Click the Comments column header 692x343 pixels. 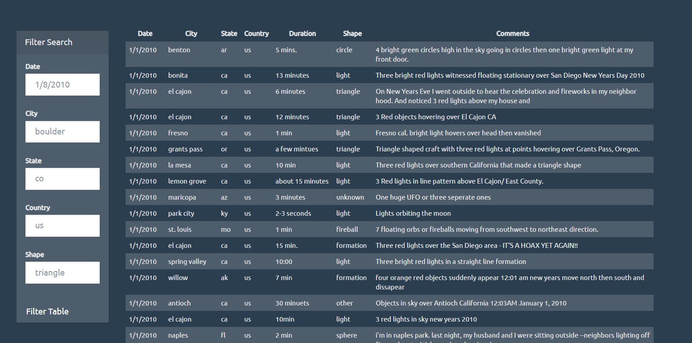point(512,33)
